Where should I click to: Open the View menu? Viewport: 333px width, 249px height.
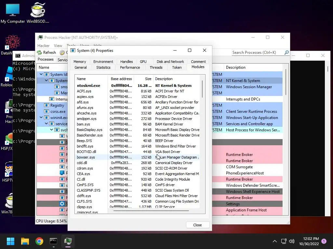(58, 45)
